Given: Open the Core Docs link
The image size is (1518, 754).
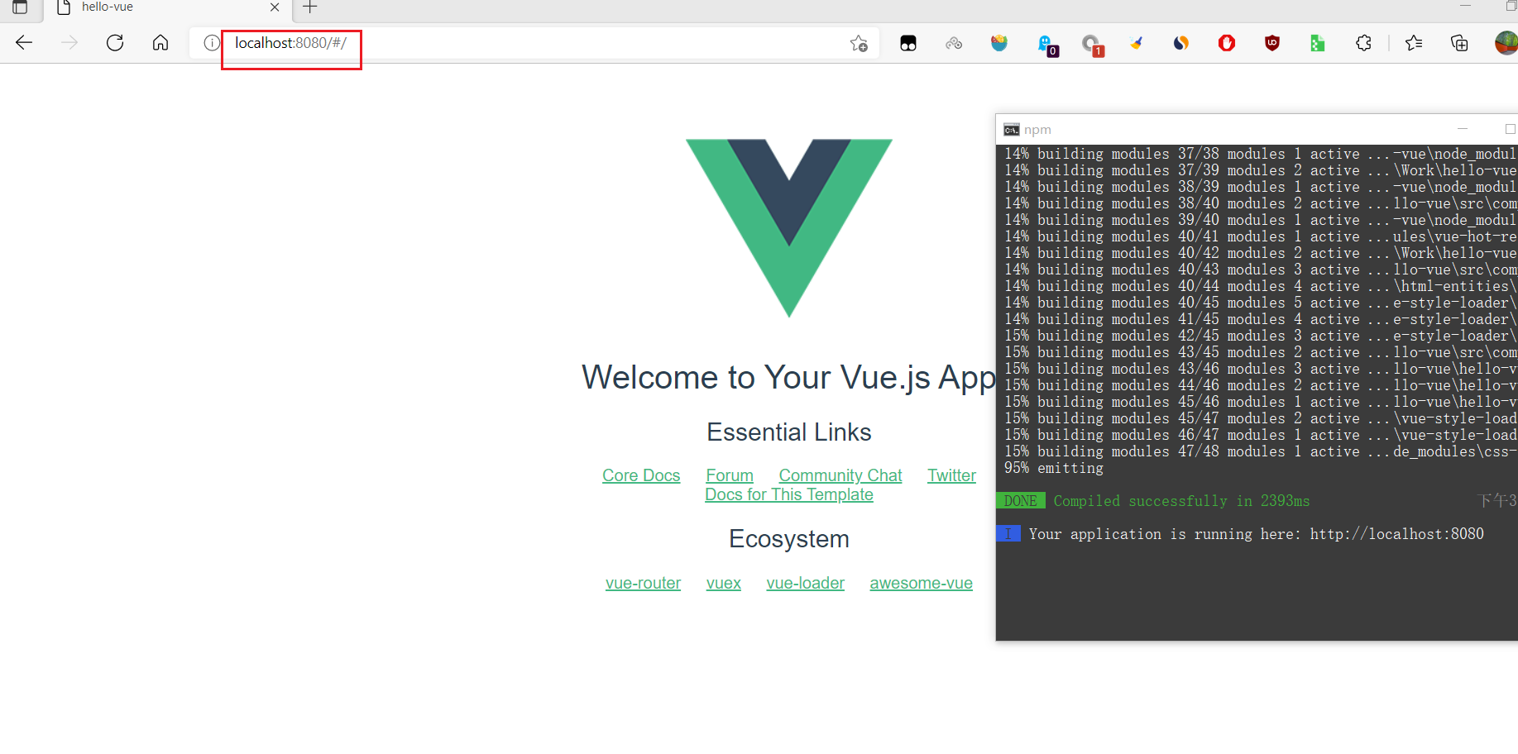Looking at the screenshot, I should pos(641,475).
